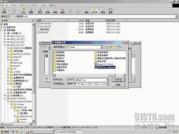Open the view menu icon in open dialog

(x=119, y=47)
